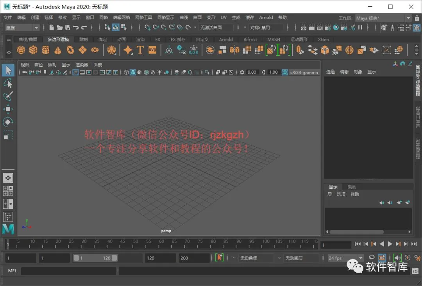Switch to the 曲线/曲面 shelf tab
The width and height of the screenshot is (422, 286).
pyautogui.click(x=28, y=39)
